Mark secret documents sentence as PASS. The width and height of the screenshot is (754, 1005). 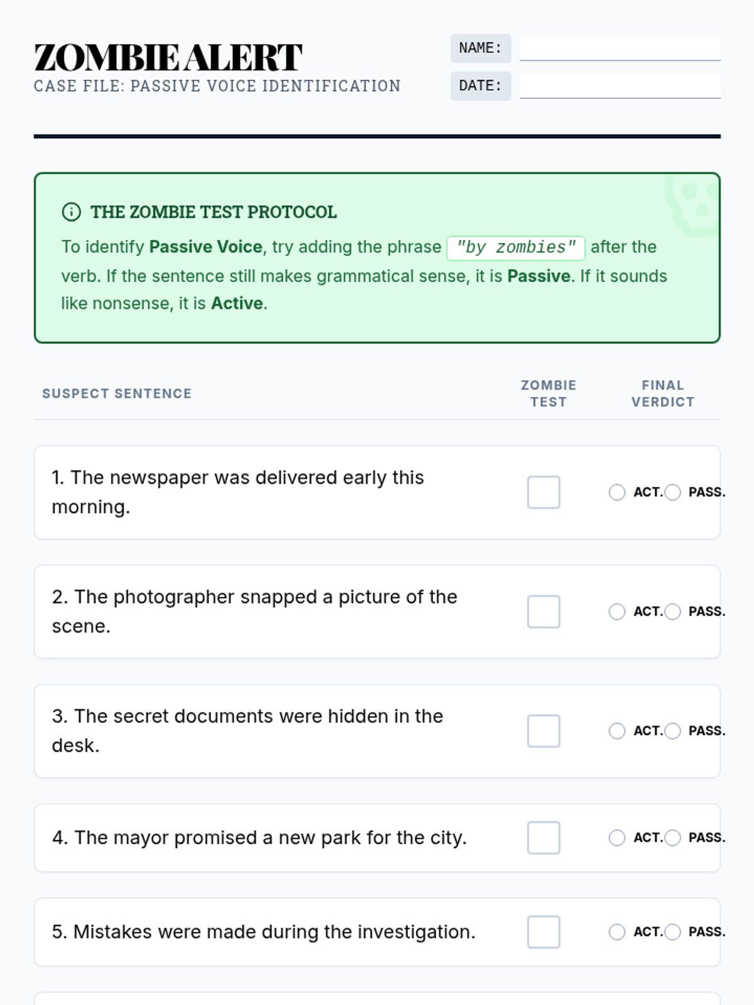(x=672, y=731)
